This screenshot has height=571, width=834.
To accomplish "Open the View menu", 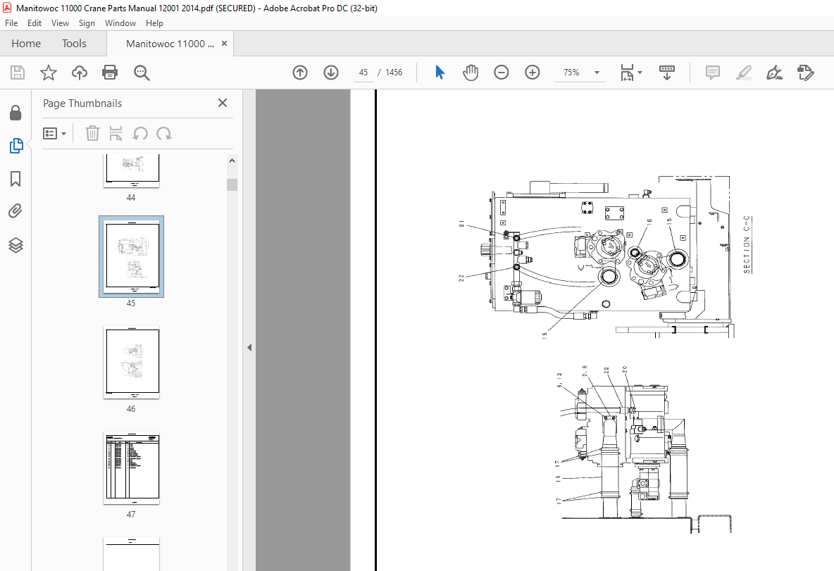I will (x=60, y=23).
